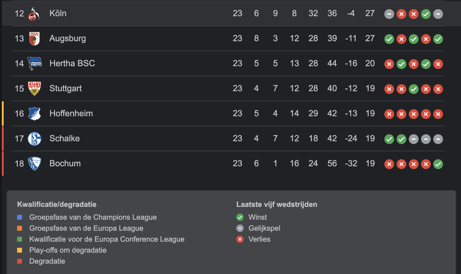Click the Stuttgart club crest
The image size is (461, 274).
coord(34,88)
